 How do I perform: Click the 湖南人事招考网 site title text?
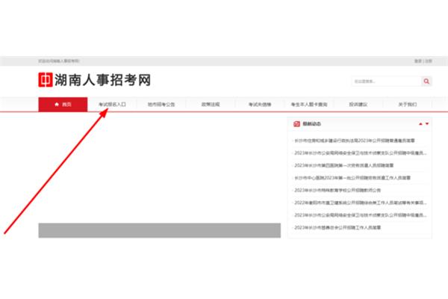coord(102,80)
